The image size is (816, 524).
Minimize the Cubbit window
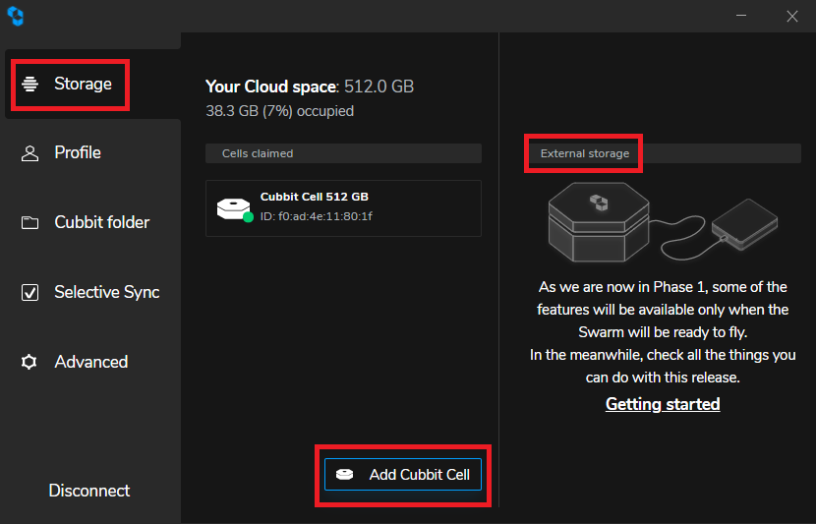point(741,16)
